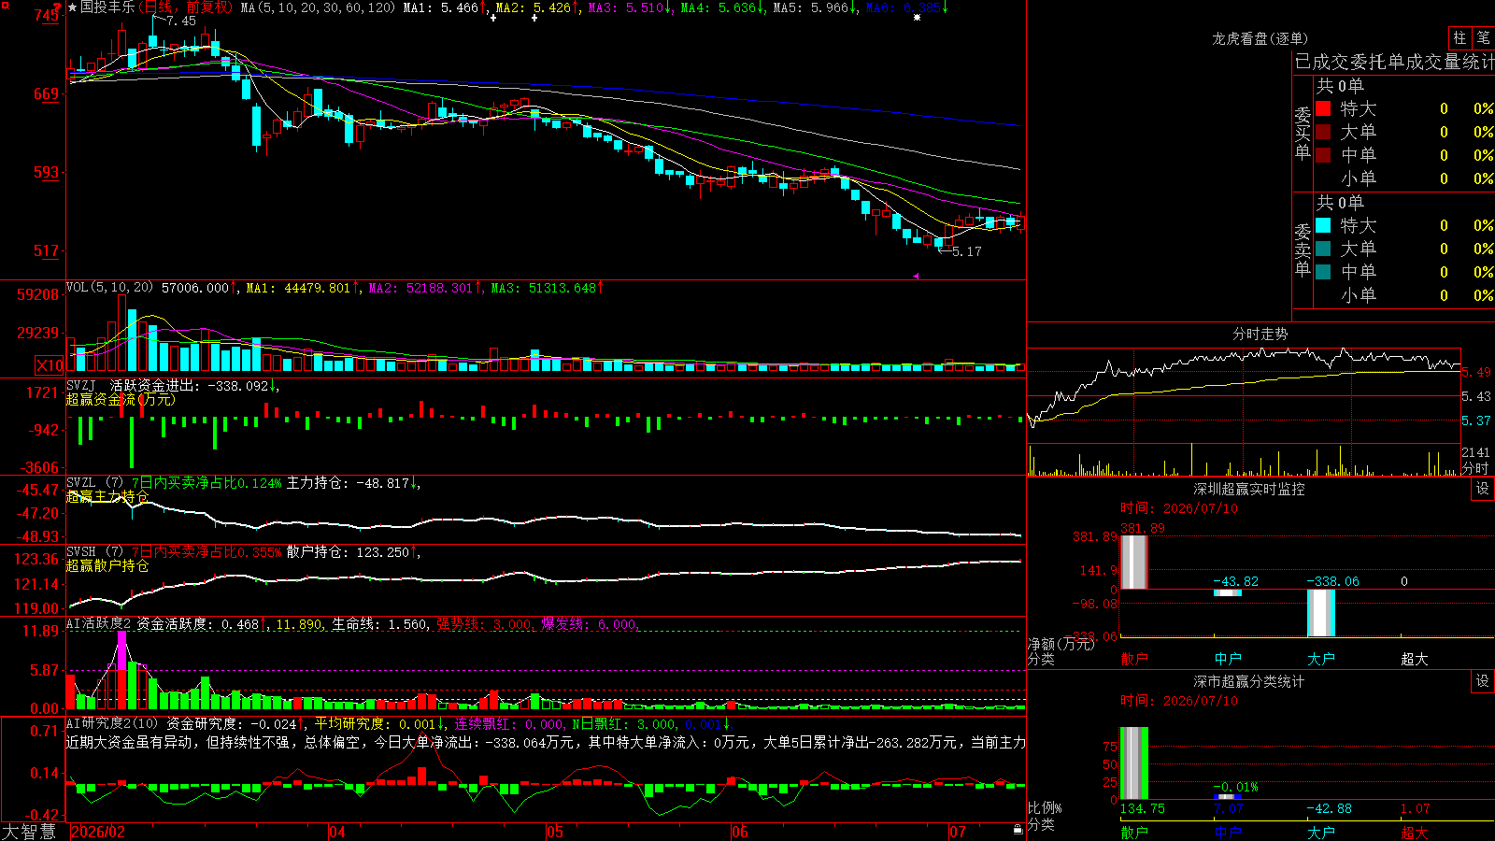Toggle the 笔 tick view button
This screenshot has width=1495, height=841.
click(x=1483, y=37)
